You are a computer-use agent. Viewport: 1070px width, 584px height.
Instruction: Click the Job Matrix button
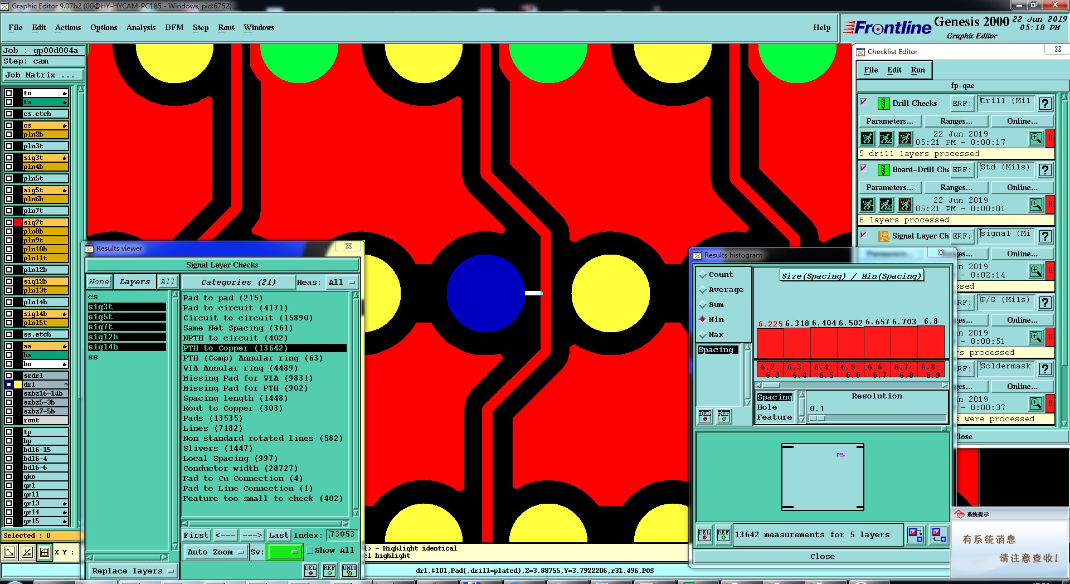click(43, 75)
